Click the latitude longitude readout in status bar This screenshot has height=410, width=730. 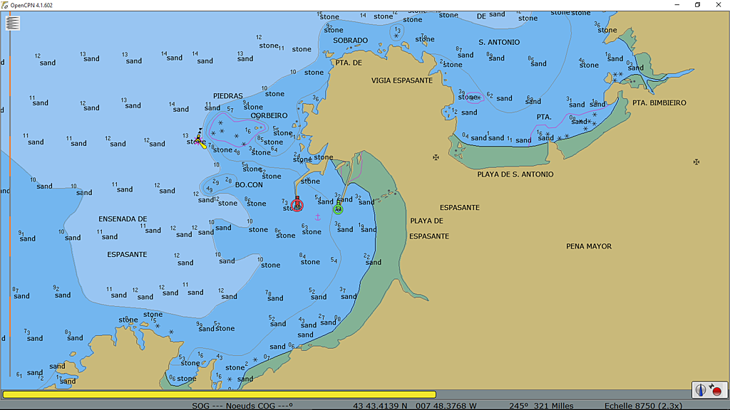click(x=415, y=406)
